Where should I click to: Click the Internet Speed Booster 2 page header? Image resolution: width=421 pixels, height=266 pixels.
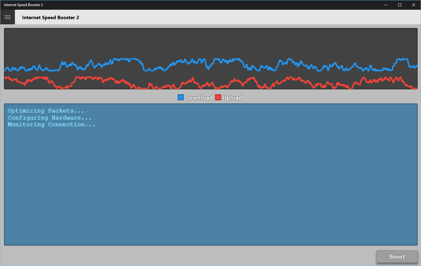click(50, 17)
